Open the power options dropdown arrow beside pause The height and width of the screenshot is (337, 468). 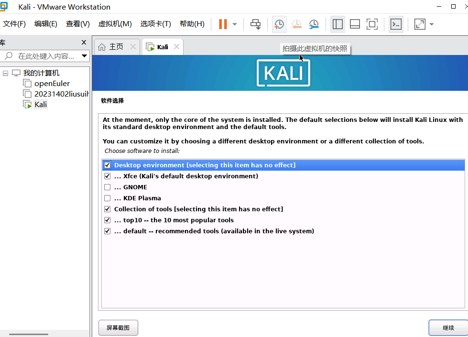click(x=235, y=24)
